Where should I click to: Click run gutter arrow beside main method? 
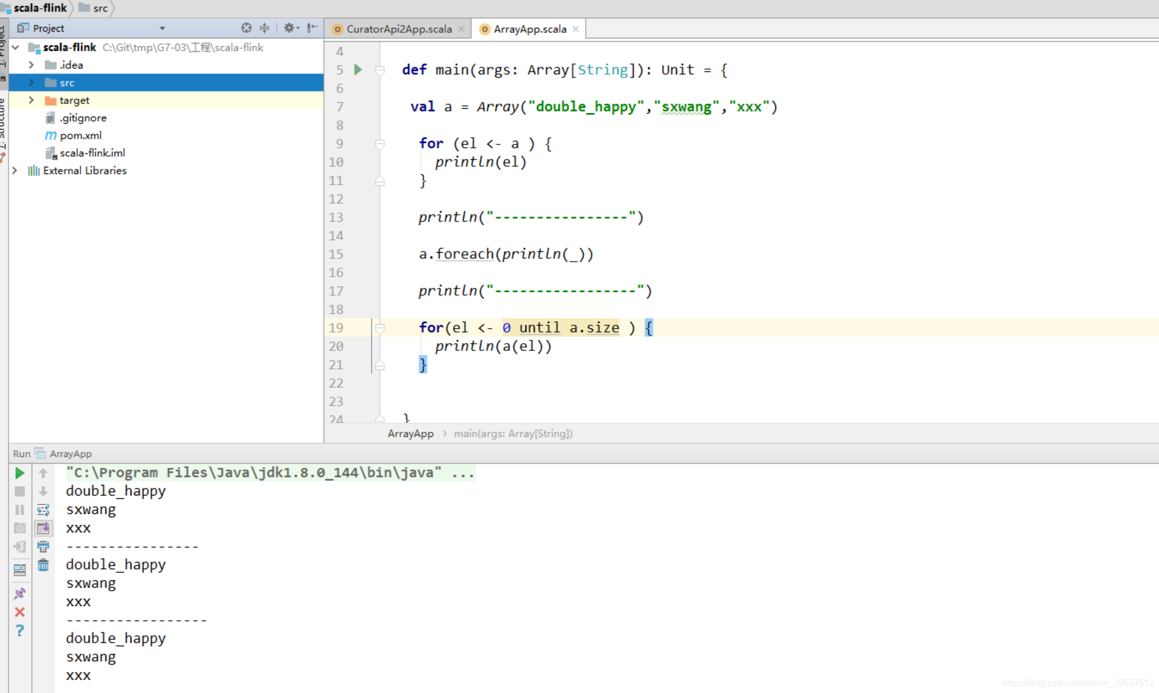coord(358,70)
